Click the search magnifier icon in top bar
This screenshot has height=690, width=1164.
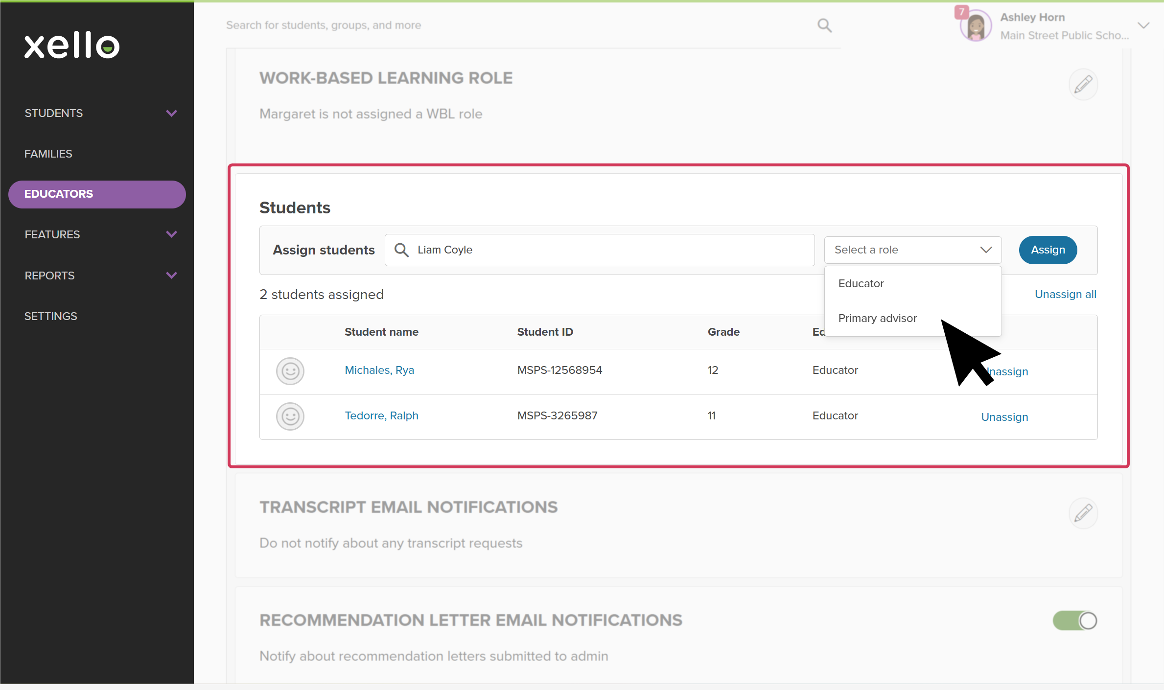tap(824, 25)
